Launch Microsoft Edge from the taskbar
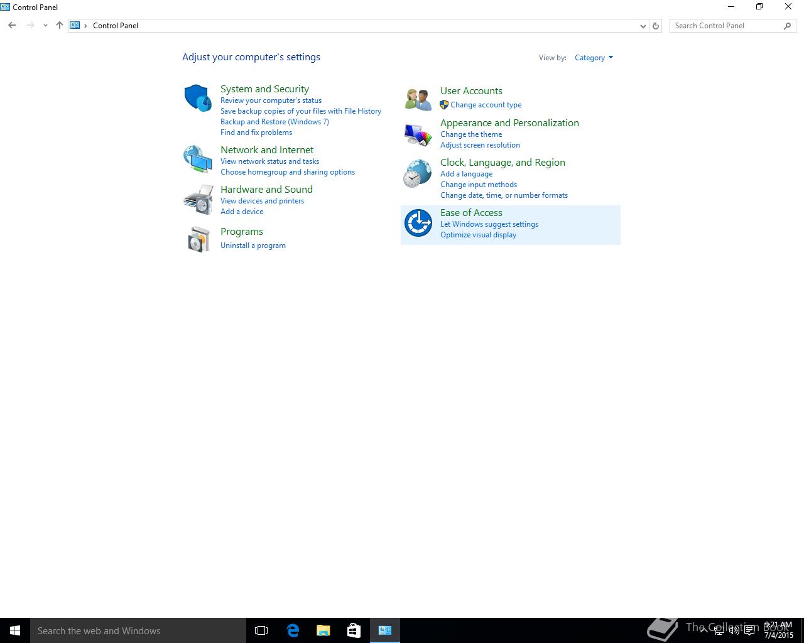Viewport: 804px width, 643px height. (x=293, y=630)
